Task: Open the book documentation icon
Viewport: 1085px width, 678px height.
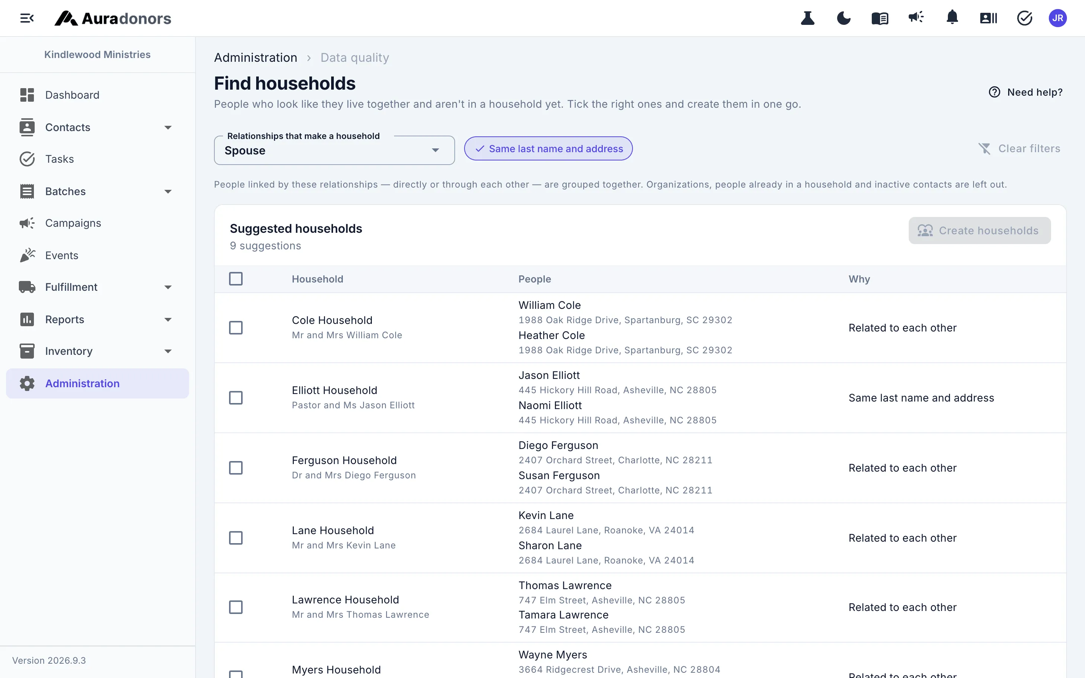Action: (880, 18)
